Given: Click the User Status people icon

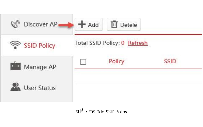Looking at the screenshot, I should pos(15,87).
